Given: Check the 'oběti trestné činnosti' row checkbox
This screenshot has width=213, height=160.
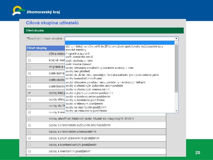Looking at the screenshot, I should point(29,86).
